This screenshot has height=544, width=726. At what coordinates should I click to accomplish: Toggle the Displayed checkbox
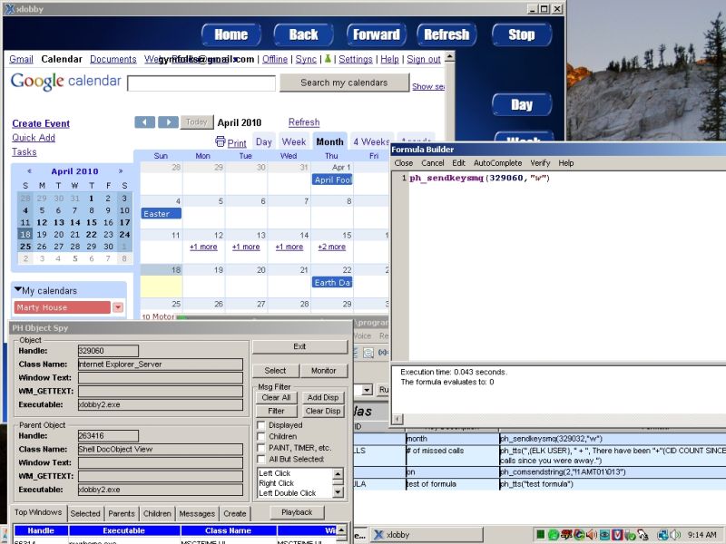click(261, 425)
